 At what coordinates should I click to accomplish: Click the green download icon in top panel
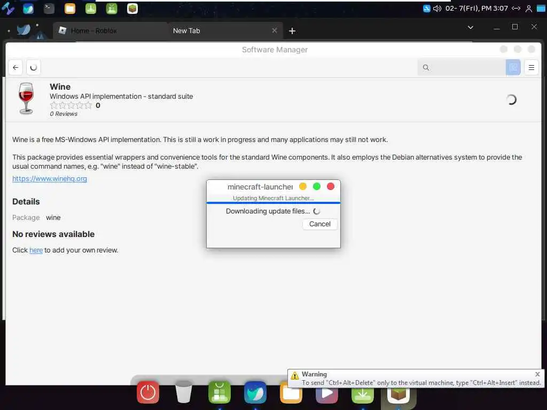(x=91, y=9)
